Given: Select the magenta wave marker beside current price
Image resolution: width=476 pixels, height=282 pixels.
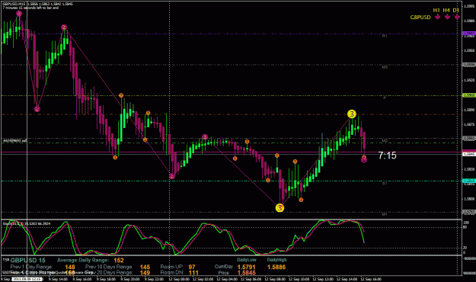Looking at the screenshot, I should click(364, 160).
